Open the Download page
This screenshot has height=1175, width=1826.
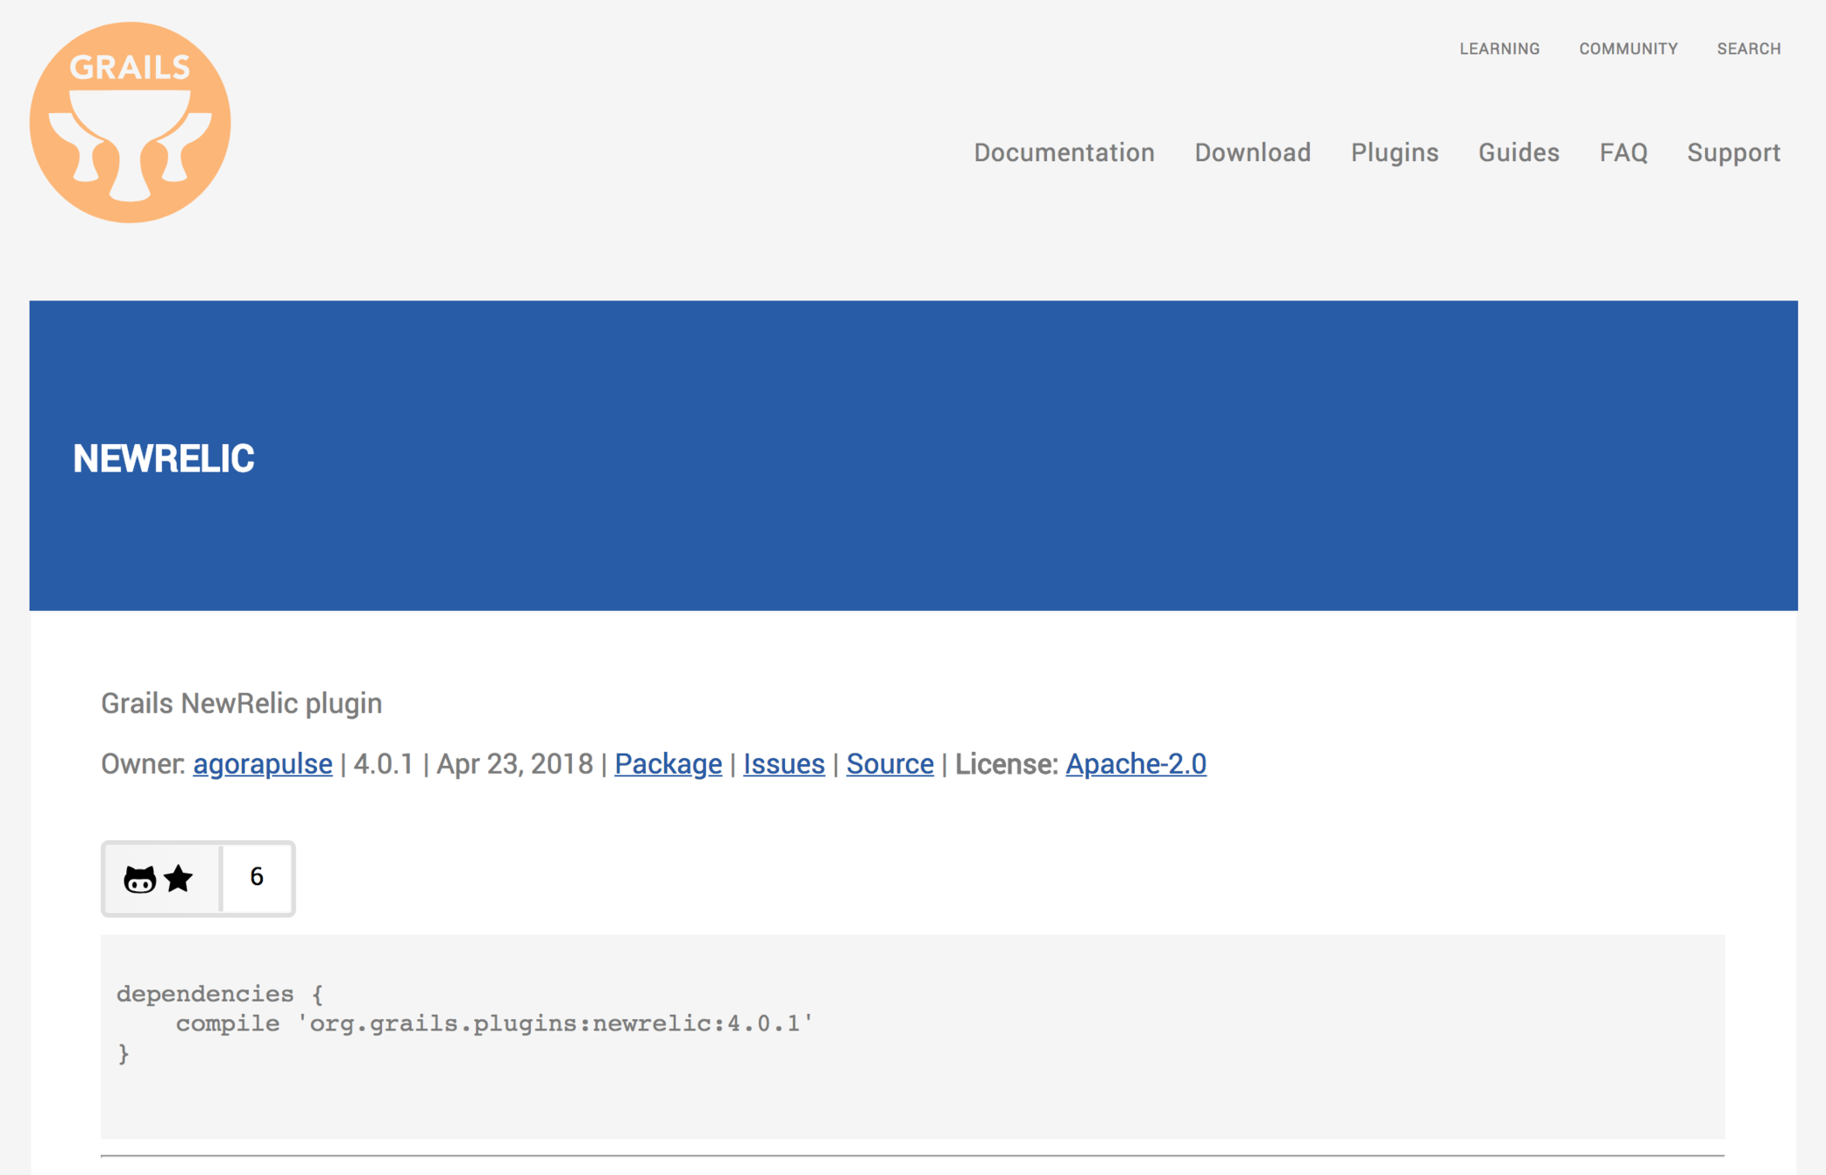pos(1252,152)
